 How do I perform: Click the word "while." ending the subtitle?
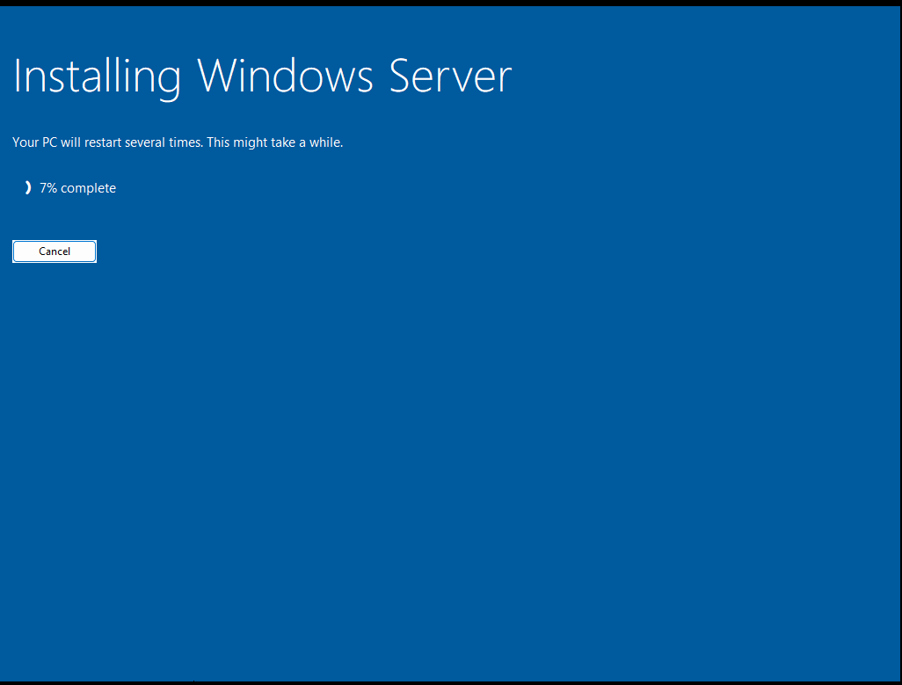pyautogui.click(x=326, y=142)
